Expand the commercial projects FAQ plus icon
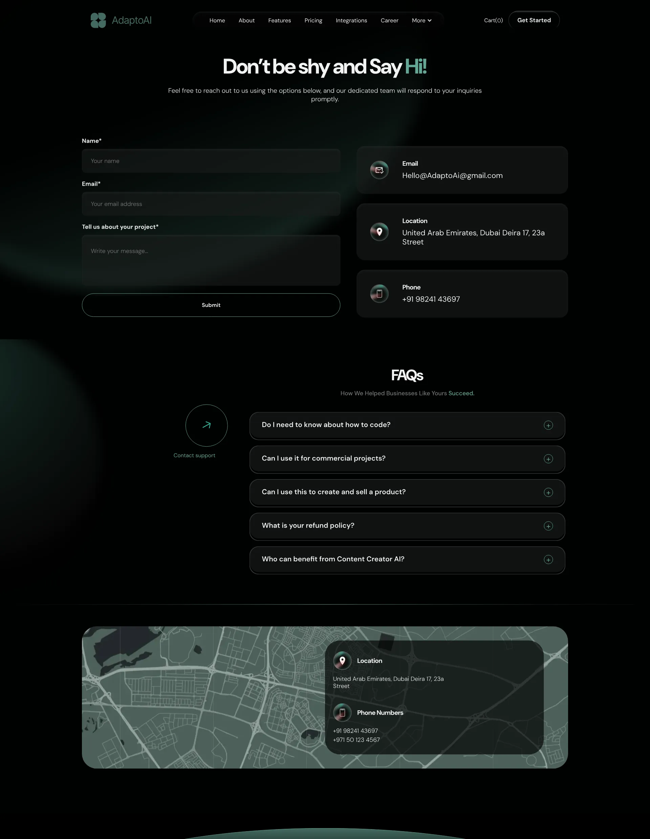Image resolution: width=650 pixels, height=839 pixels. [548, 459]
